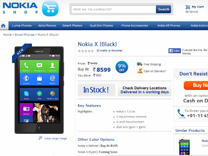
Task: Click the home icon in navigation bar
Action: coord(3,25)
